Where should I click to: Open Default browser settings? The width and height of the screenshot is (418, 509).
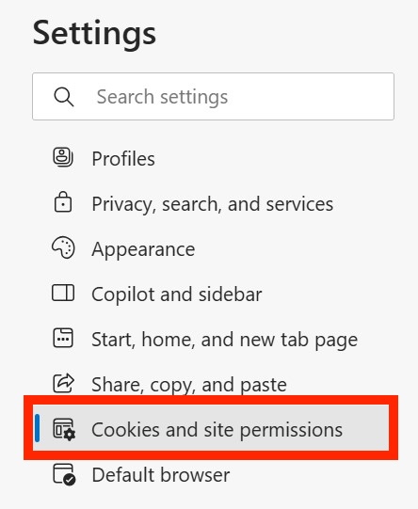click(161, 475)
